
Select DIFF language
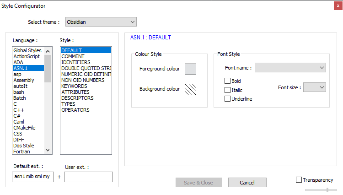28,140
